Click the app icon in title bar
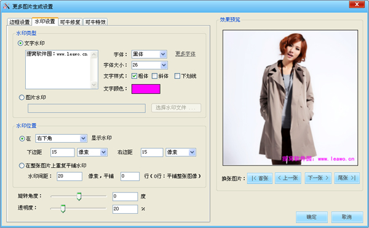The image size is (369, 228). pyautogui.click(x=6, y=6)
